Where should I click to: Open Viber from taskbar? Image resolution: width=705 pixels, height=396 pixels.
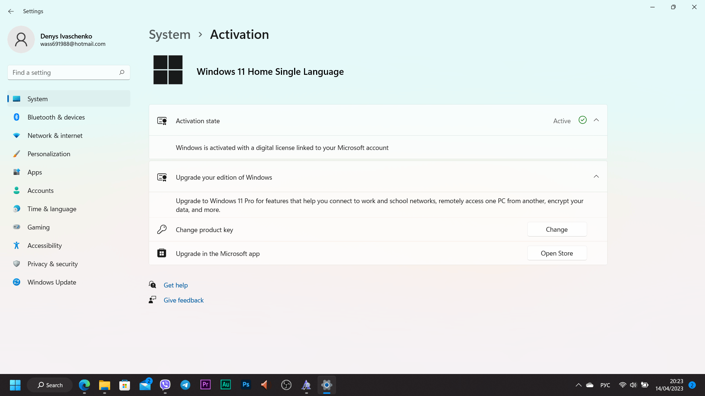[x=165, y=385]
